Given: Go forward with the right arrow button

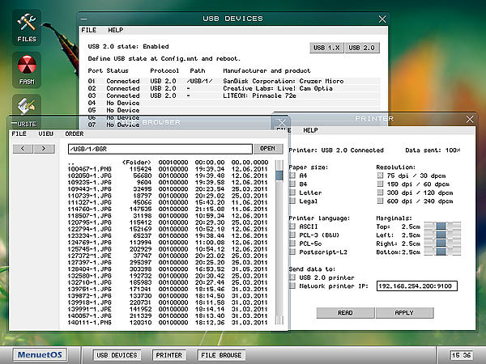Looking at the screenshot, I should tap(44, 149).
